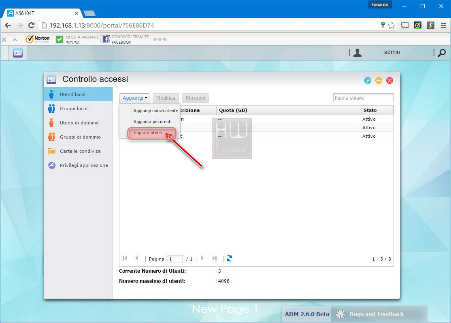Viewport: 451px width, 323px height.
Task: Click the Cast icon in toolbar
Action: pyautogui.click(x=405, y=26)
